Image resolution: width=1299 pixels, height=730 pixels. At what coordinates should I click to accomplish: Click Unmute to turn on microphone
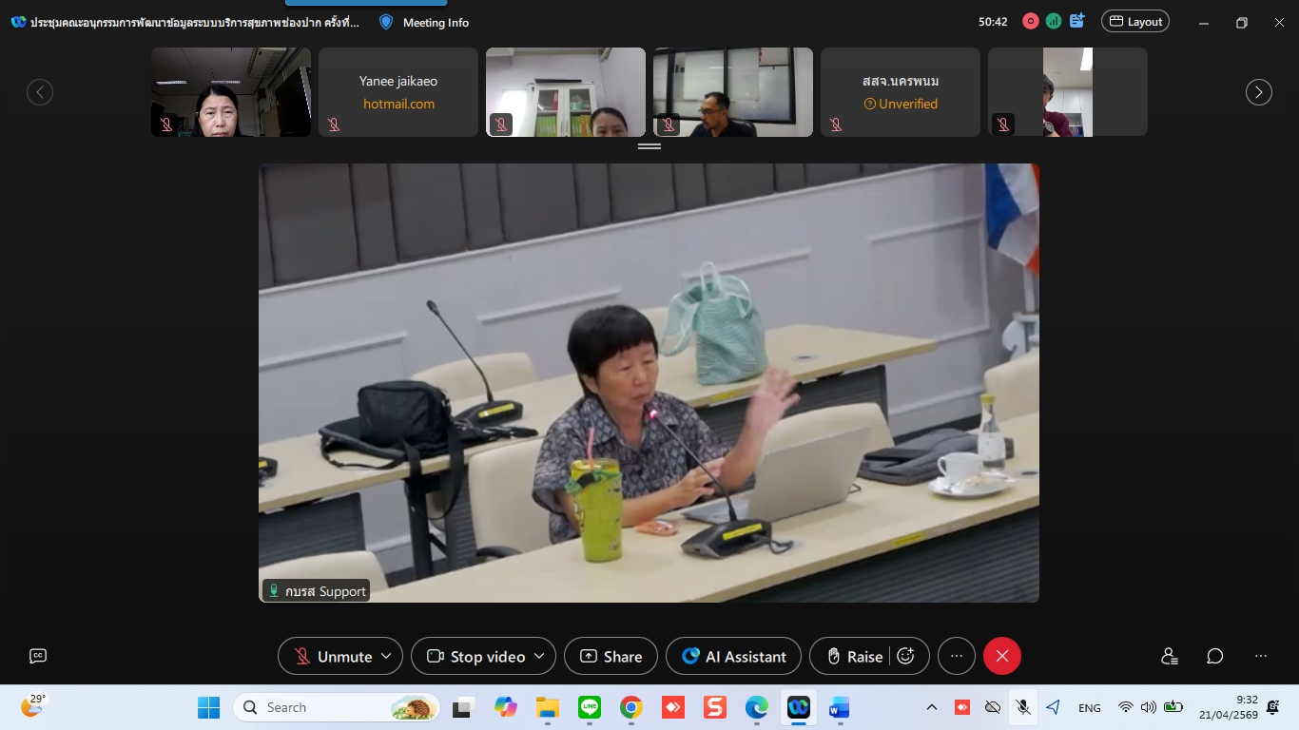[333, 656]
